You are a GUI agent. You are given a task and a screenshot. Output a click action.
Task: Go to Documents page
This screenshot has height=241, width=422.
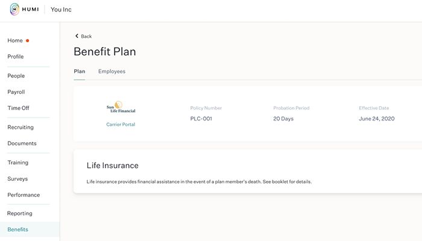pyautogui.click(x=22, y=143)
